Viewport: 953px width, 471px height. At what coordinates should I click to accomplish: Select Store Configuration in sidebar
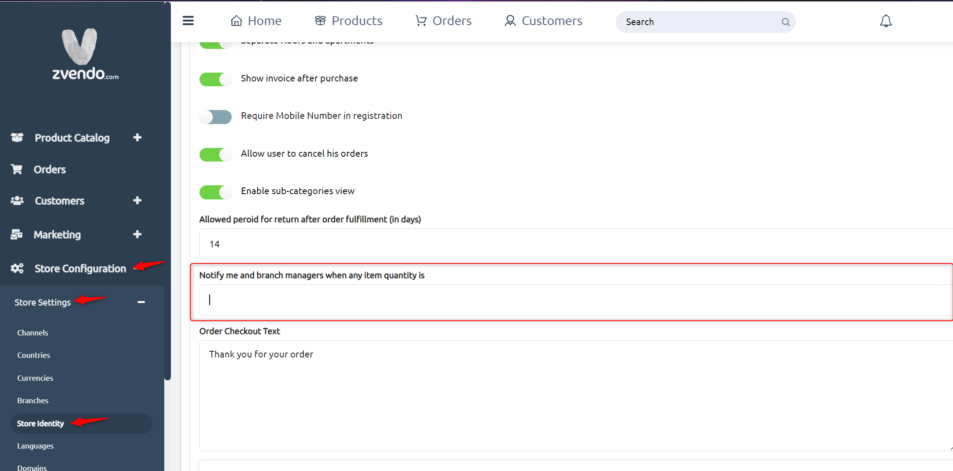(80, 269)
